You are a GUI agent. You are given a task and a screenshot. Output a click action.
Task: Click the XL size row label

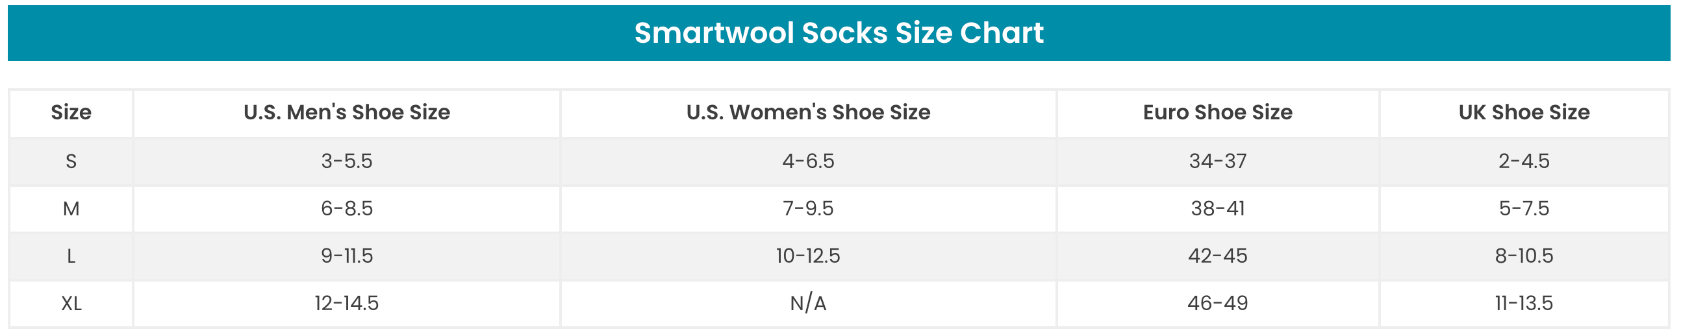71,304
